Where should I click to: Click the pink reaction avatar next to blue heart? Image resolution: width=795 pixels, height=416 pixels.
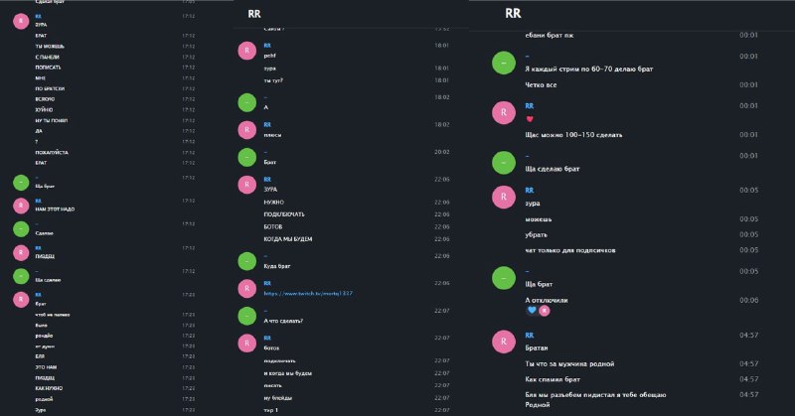click(x=544, y=311)
